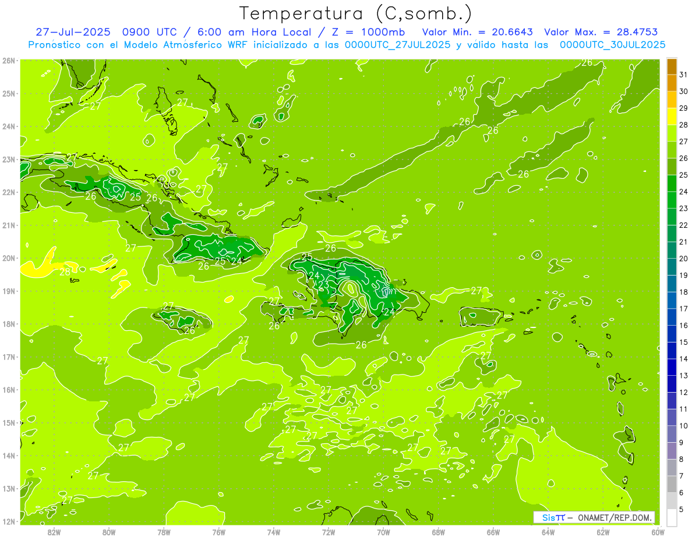Viewport: 699px width, 540px height.
Task: Click the '74W' longitude axis label
Action: (x=274, y=532)
